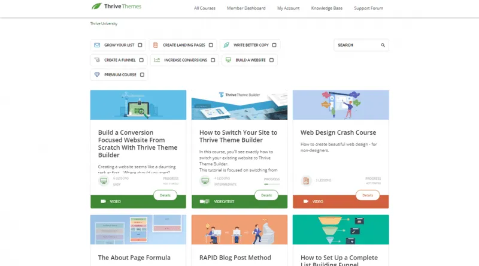Click the page icon beside Create Landing Pages
Image resolution: width=479 pixels, height=266 pixels.
[x=155, y=45]
